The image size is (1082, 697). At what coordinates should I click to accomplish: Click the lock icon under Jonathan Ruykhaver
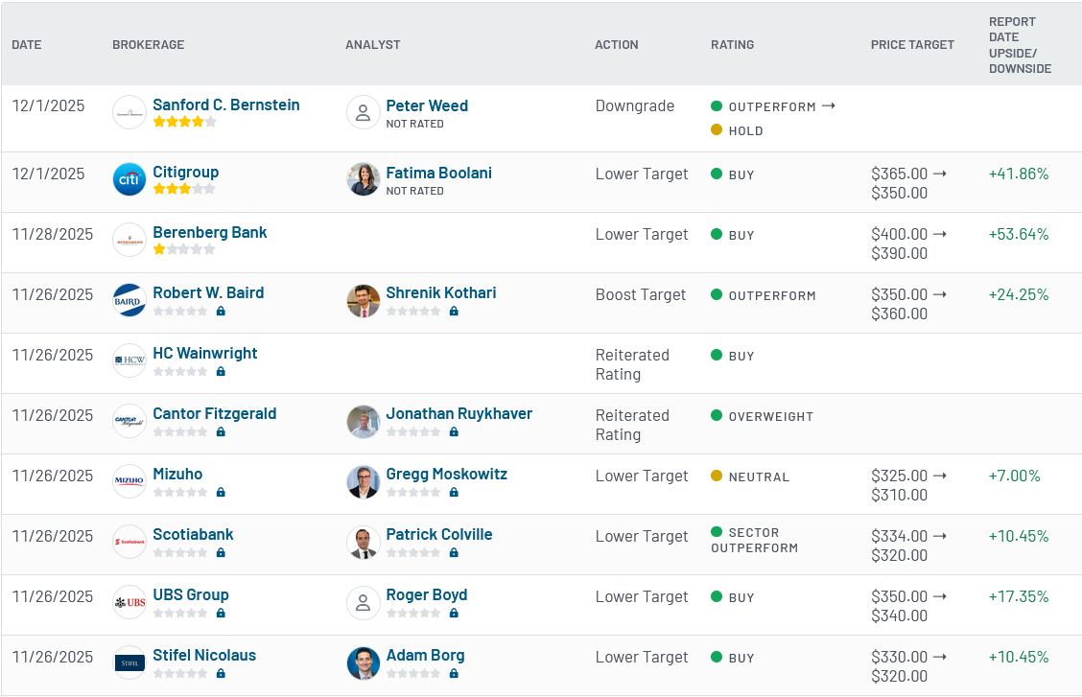coord(454,431)
